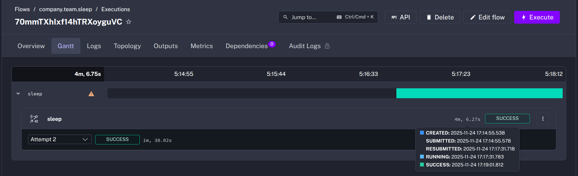Open the Topology tab
The height and width of the screenshot is (176, 578).
pos(127,46)
